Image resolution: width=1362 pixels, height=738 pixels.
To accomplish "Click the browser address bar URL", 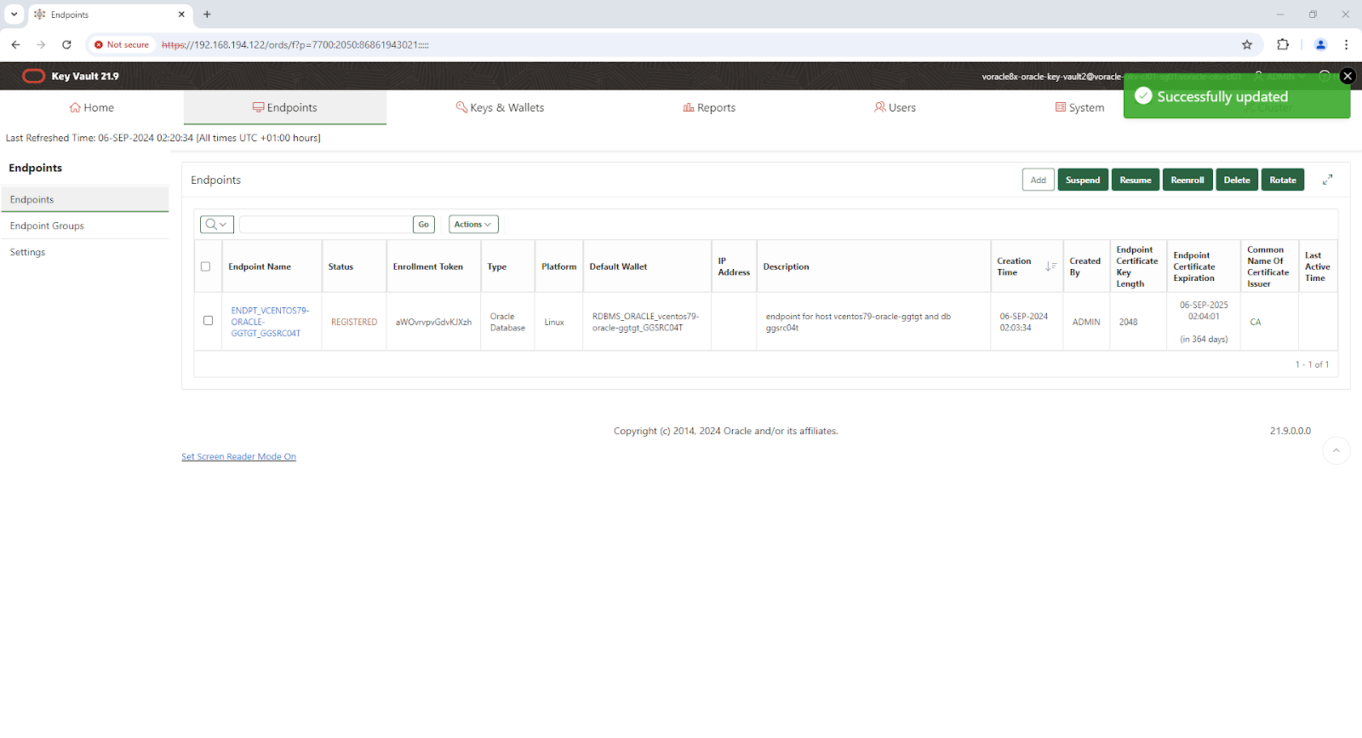I will (x=295, y=44).
